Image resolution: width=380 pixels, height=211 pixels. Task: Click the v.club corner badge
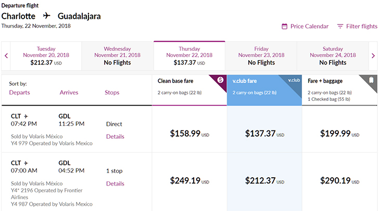tap(294, 80)
